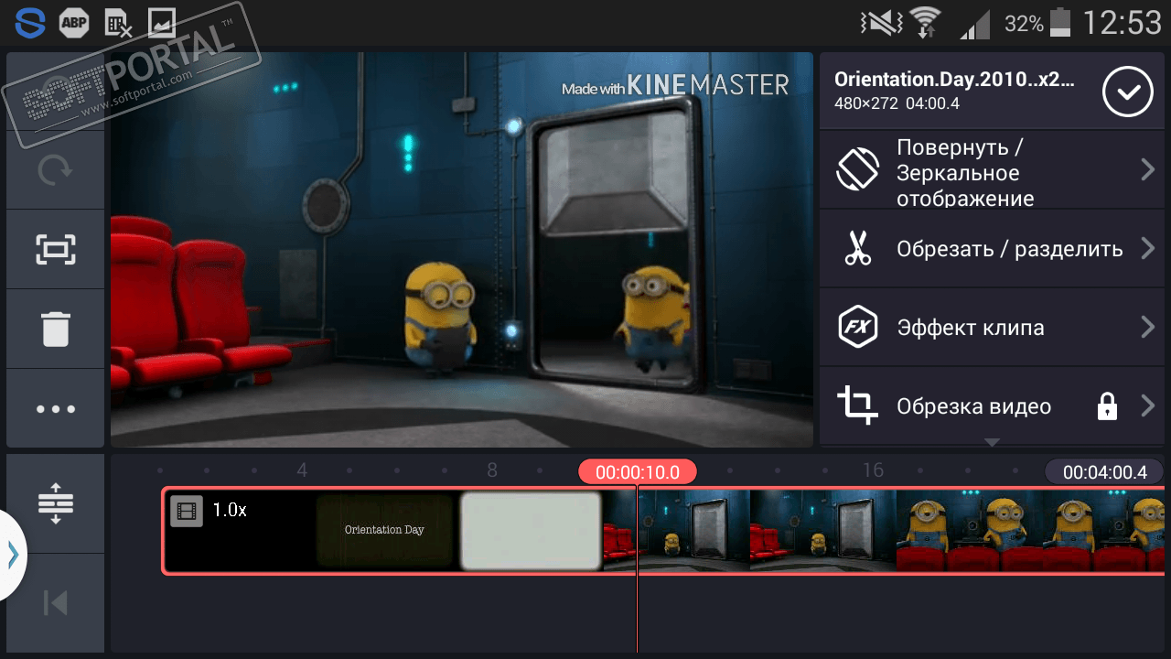Open the three-dots more options
The image size is (1171, 659).
click(56, 408)
